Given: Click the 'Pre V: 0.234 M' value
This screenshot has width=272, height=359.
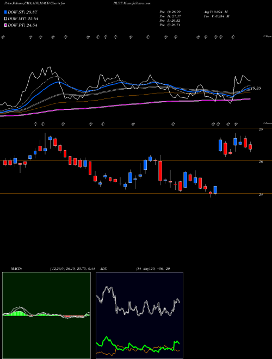Looking at the screenshot, I should pyautogui.click(x=217, y=16).
